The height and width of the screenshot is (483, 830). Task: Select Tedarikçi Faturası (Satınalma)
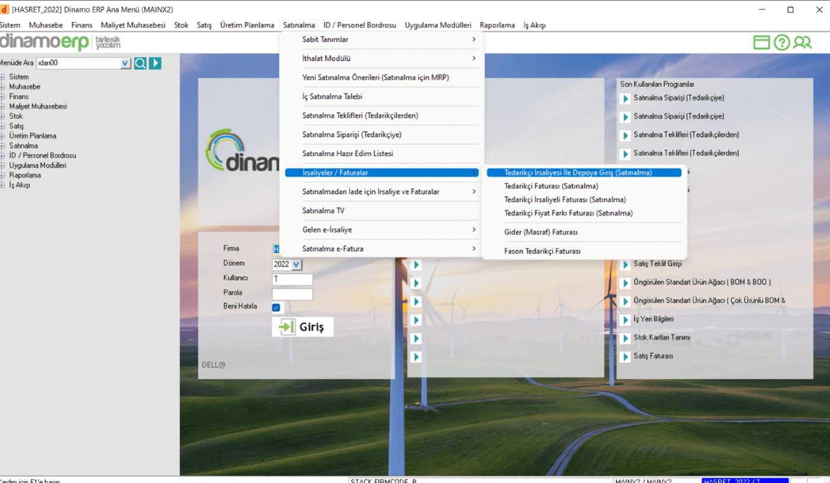tap(584, 186)
